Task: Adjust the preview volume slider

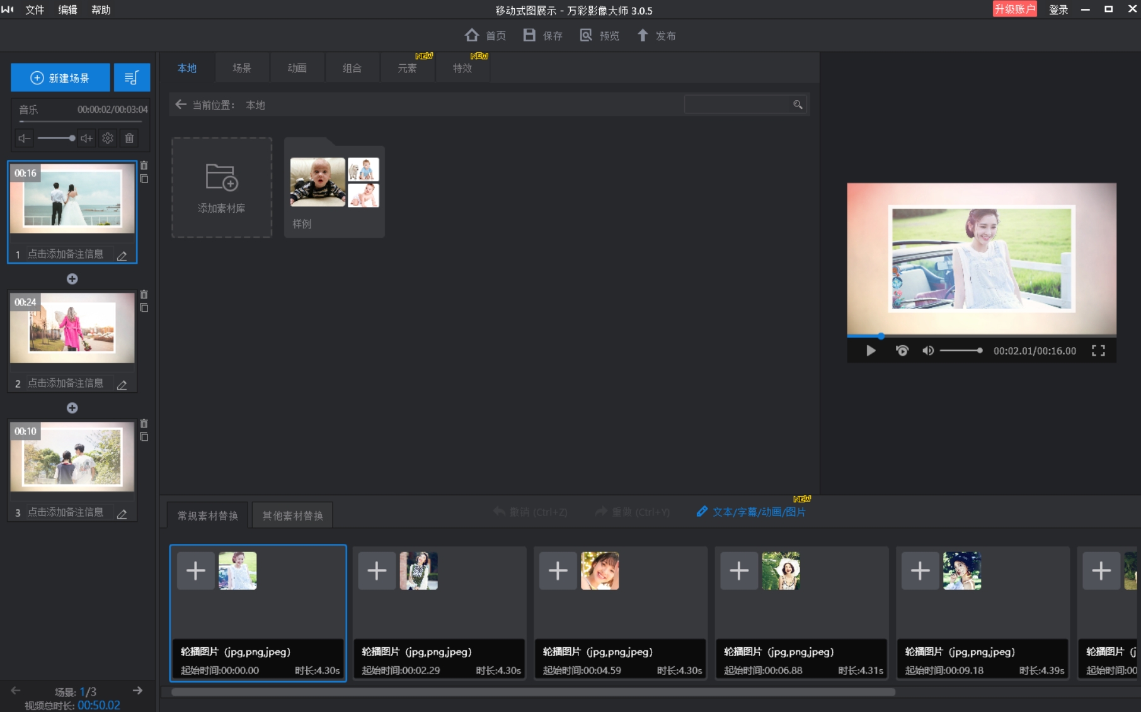Action: click(x=961, y=351)
